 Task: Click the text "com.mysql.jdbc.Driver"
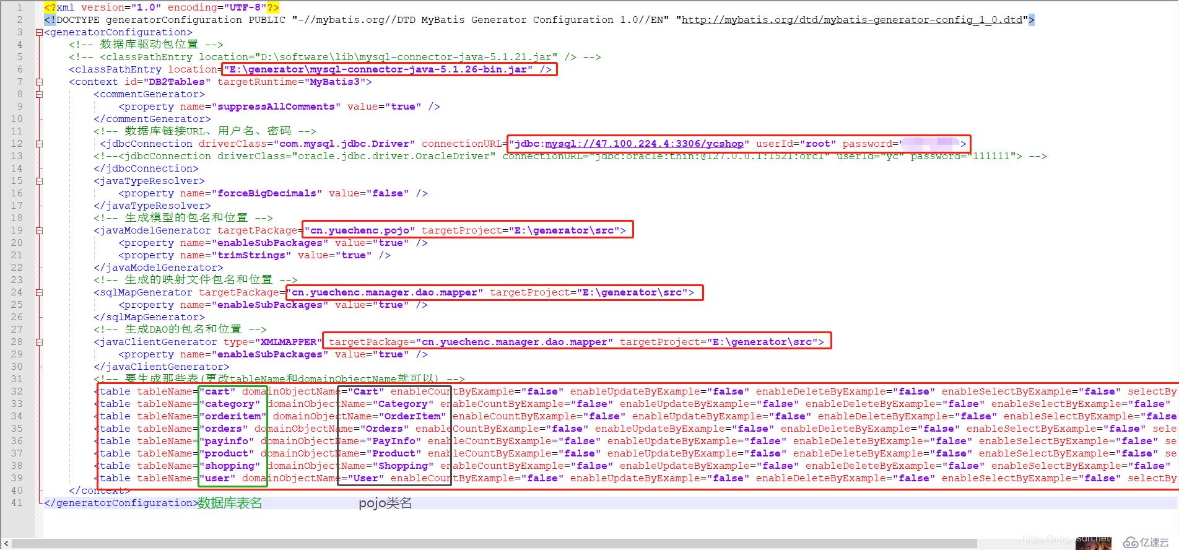point(344,144)
